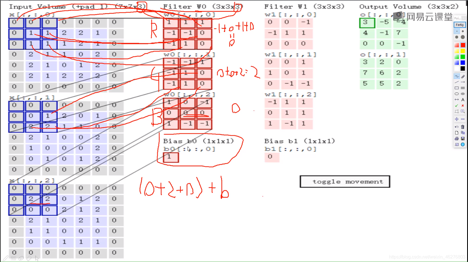
Task: Click the bias b1 value cell showing 0
Action: (x=272, y=157)
